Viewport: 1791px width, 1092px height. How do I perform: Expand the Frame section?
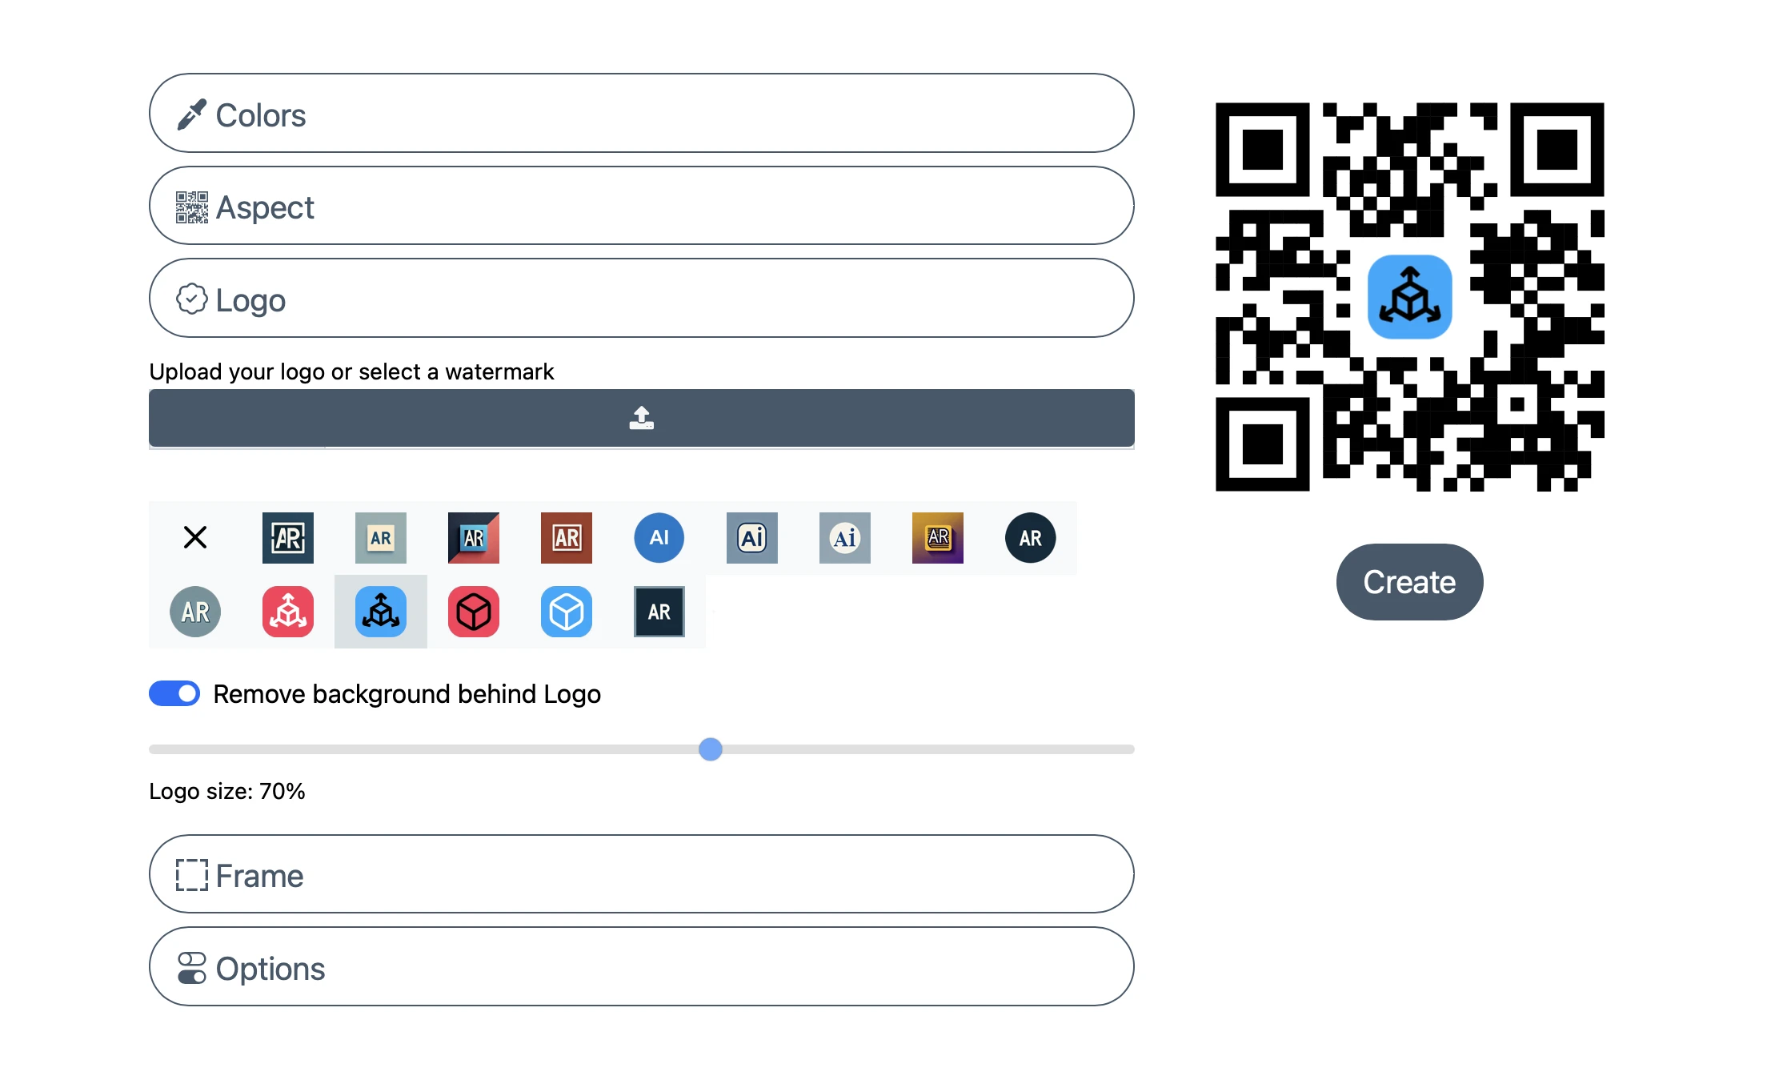click(641, 876)
